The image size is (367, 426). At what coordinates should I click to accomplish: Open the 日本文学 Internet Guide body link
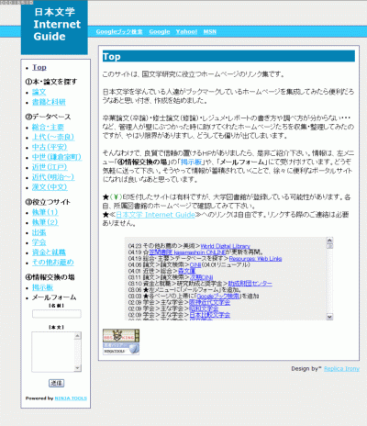pyautogui.click(x=155, y=215)
